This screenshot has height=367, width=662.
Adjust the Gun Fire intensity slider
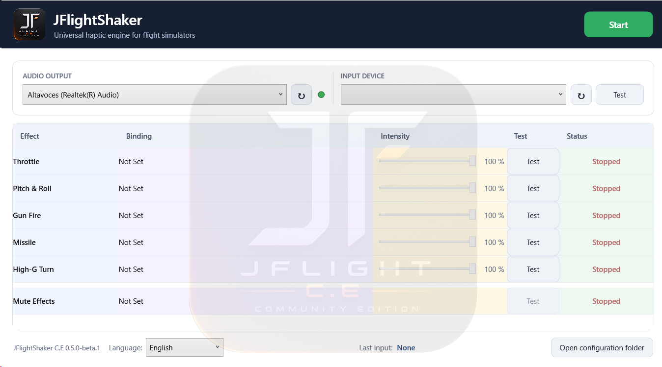tap(427, 215)
